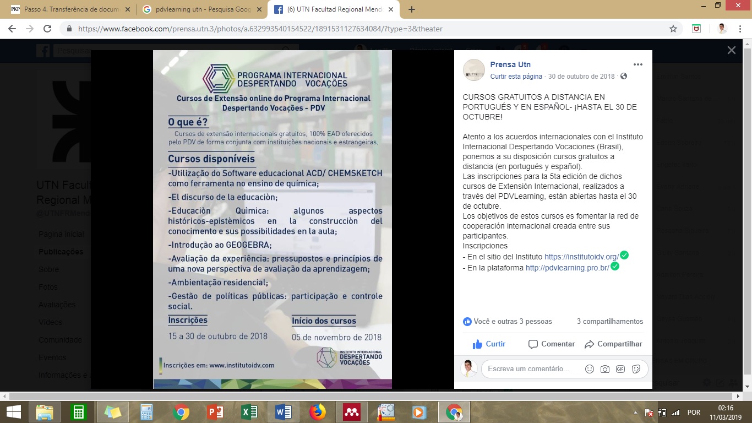The image size is (752, 423).
Task: Like the post with Curtir button
Action: click(x=489, y=344)
